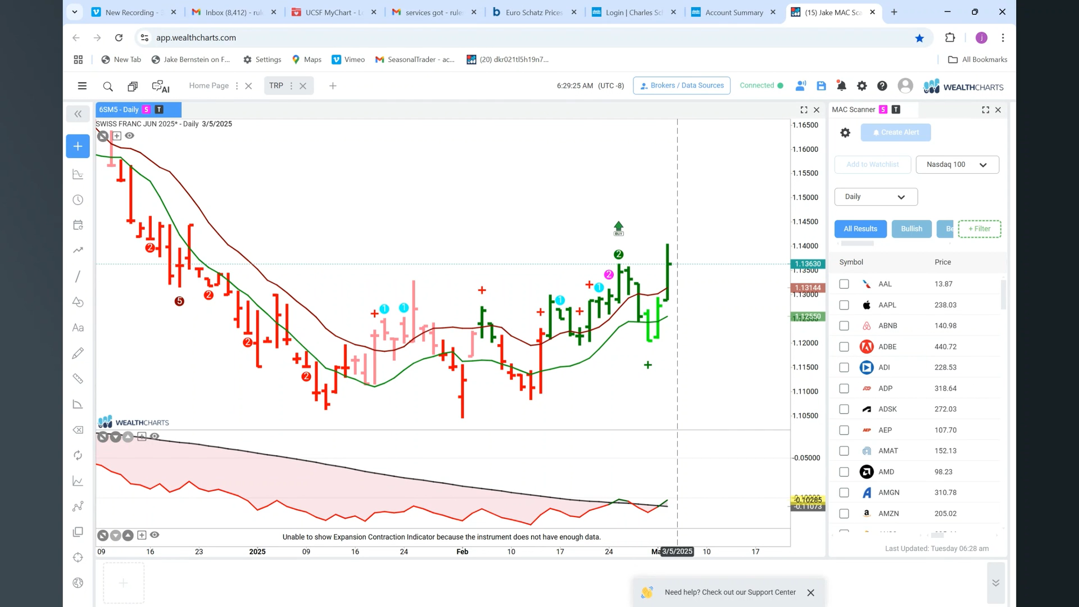
Task: Check the AMD symbol checkbox
Action: point(844,472)
